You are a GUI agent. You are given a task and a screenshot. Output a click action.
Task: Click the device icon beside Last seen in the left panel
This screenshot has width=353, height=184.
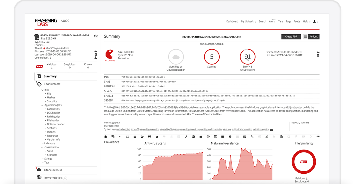click(x=96, y=55)
